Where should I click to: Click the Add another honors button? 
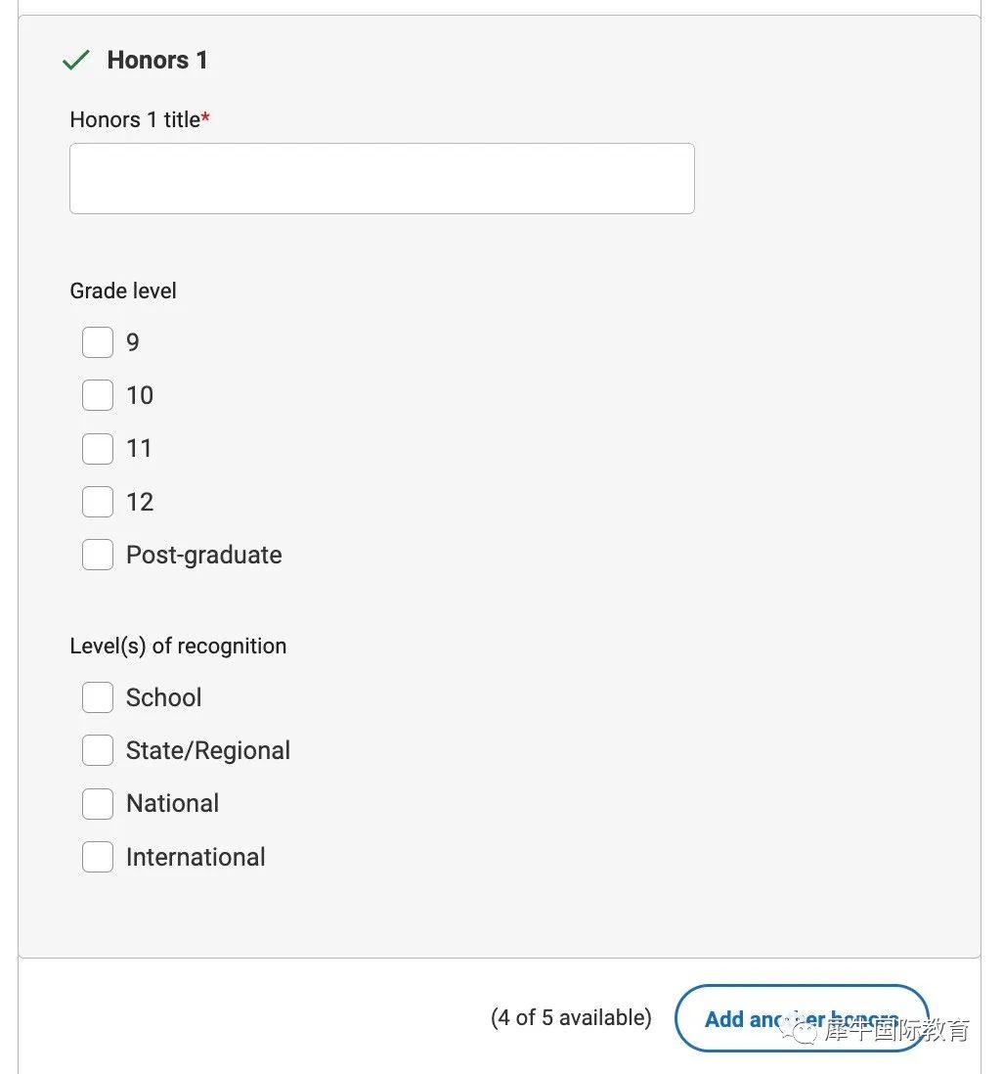click(802, 1018)
